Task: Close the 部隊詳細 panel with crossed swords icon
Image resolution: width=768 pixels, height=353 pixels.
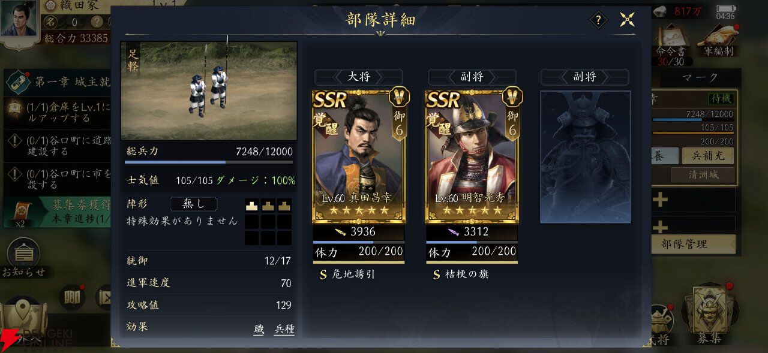Action: pos(628,20)
